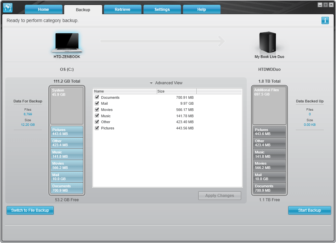336x243 pixels.
Task: Select Other segment on OS (C:) gauge
Action: point(67,143)
